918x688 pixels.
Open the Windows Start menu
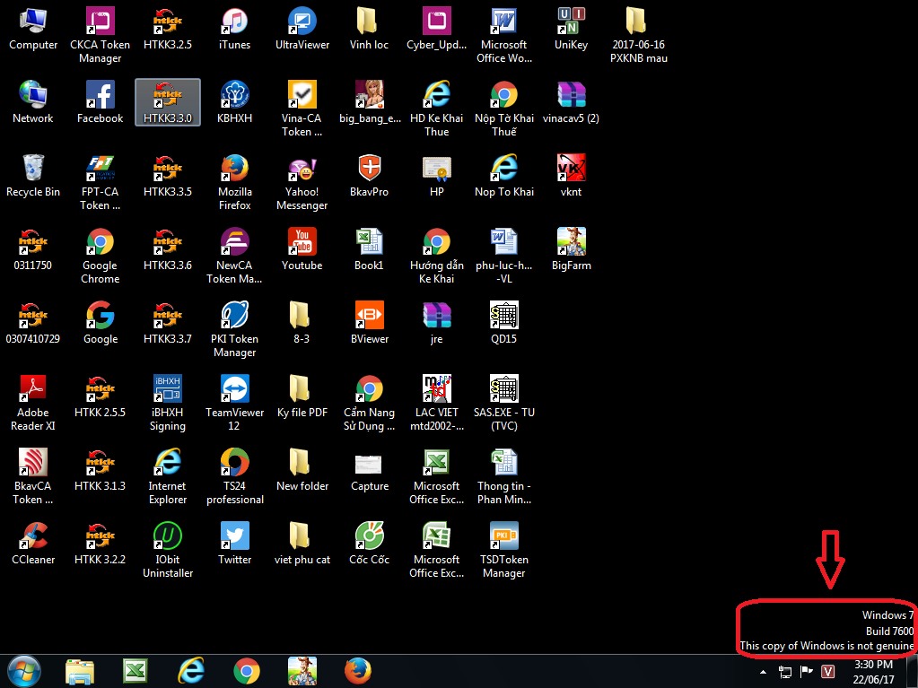tap(24, 671)
